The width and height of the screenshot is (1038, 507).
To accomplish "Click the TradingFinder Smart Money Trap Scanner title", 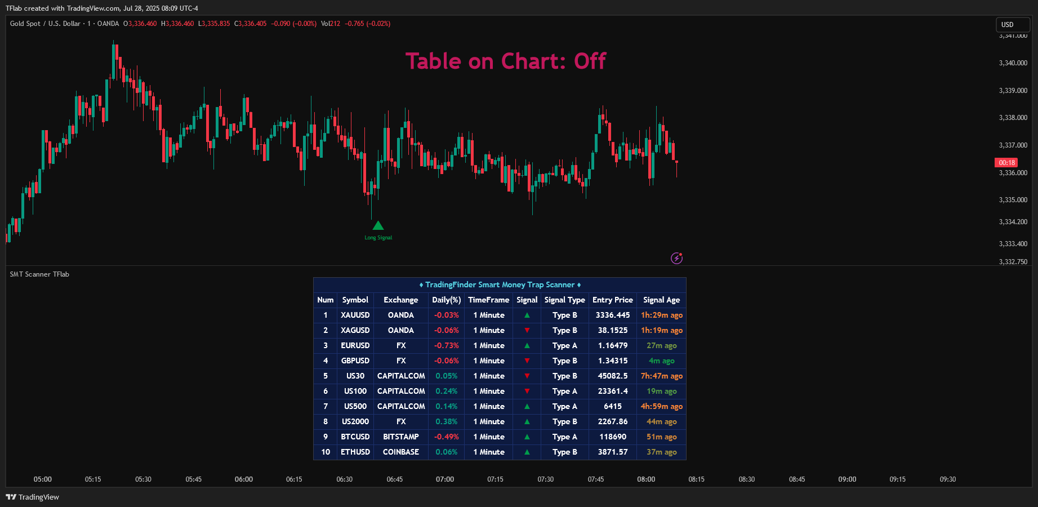I will point(500,285).
